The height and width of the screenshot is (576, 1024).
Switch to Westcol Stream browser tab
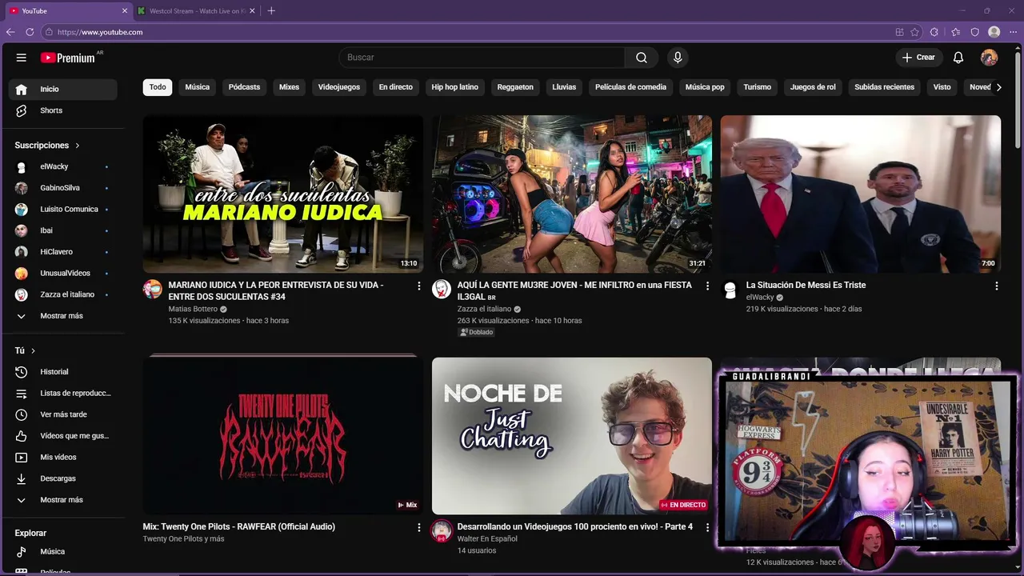point(195,11)
